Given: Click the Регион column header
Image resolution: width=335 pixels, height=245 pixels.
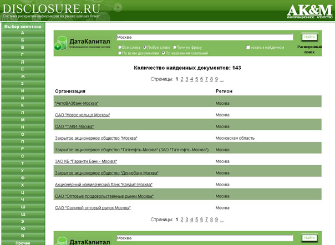Looking at the screenshot, I should pos(224,91).
